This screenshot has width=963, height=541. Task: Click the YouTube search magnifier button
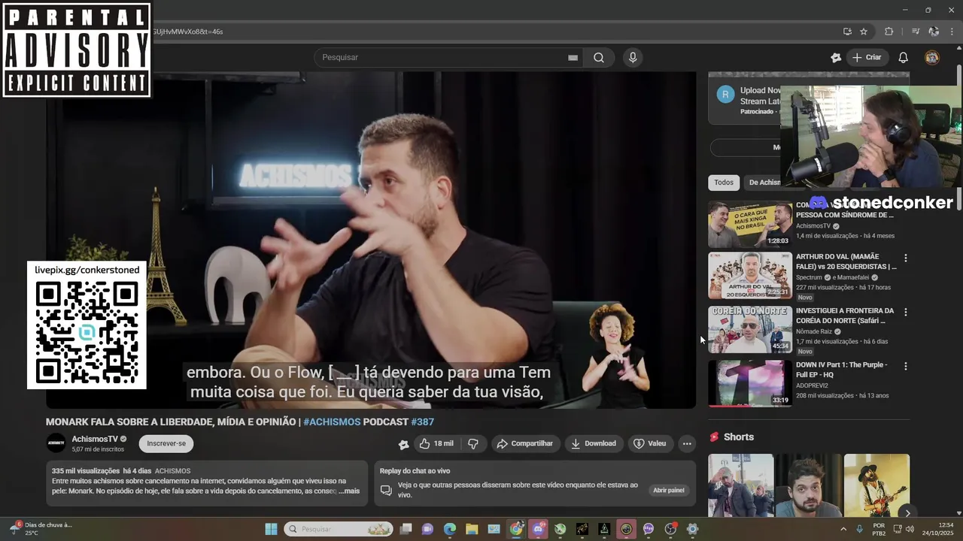click(599, 57)
